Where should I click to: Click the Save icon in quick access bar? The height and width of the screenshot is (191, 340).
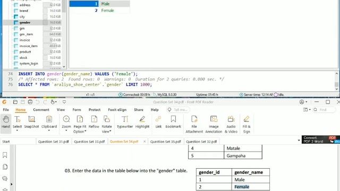[x=23, y=102]
